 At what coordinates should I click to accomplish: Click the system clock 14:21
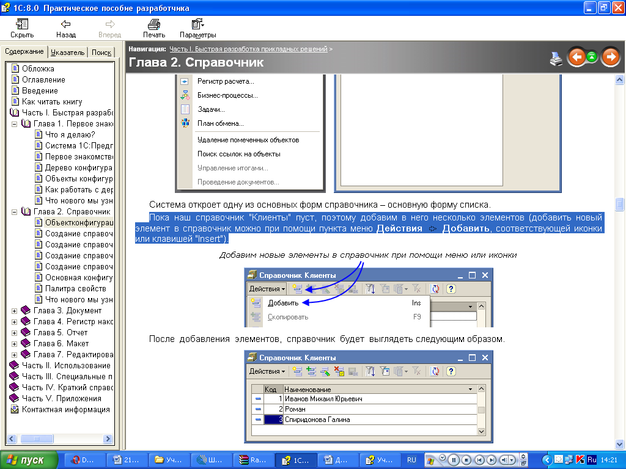click(x=609, y=460)
